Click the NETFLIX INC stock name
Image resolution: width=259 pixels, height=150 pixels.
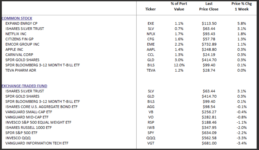(16, 34)
